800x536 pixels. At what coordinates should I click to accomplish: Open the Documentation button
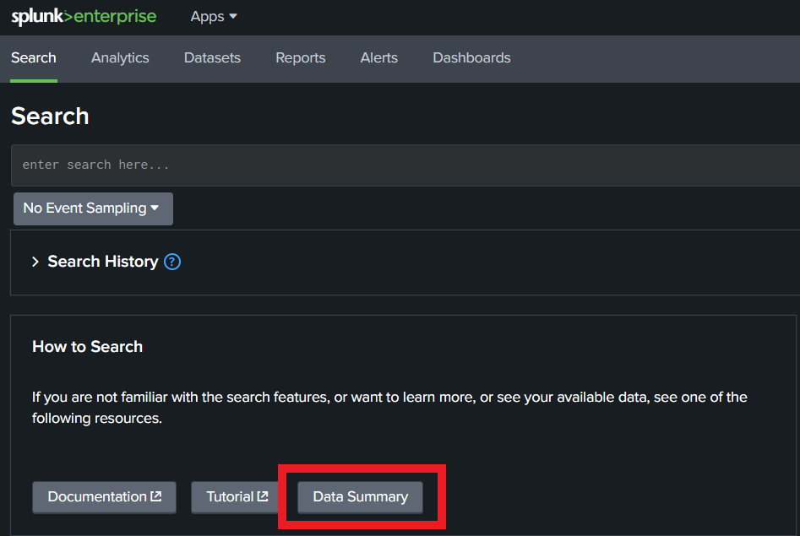104,497
